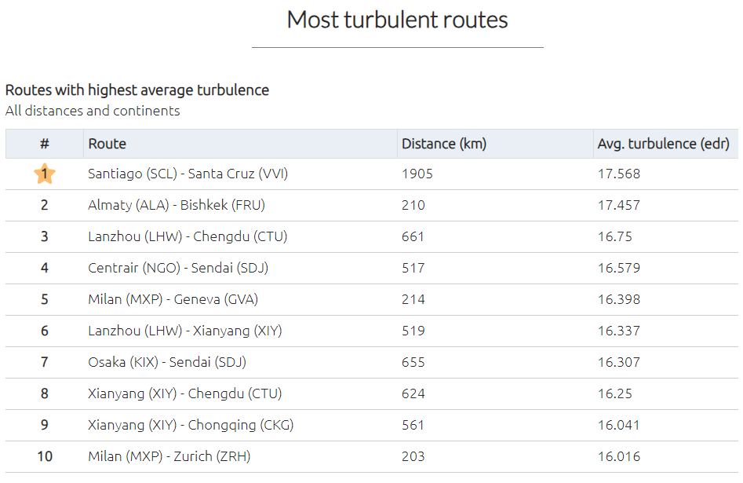Choose the Milan (MXP) - Geneva (GVA) route
743x483 pixels.
[173, 299]
